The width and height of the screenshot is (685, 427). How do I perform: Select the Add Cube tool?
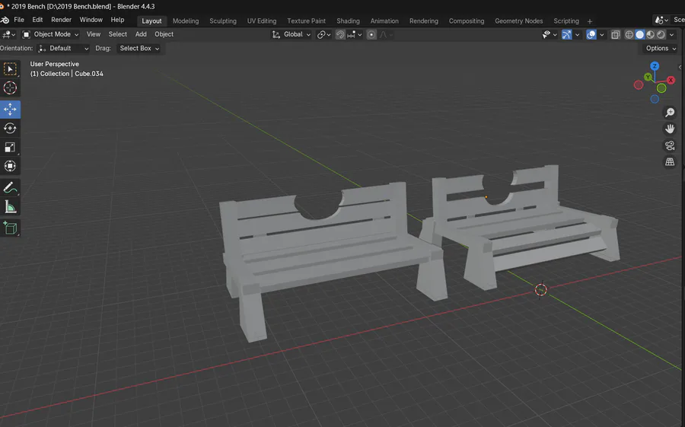coord(10,228)
